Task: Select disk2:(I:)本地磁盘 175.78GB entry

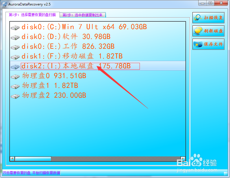Action: pyautogui.click(x=98, y=66)
